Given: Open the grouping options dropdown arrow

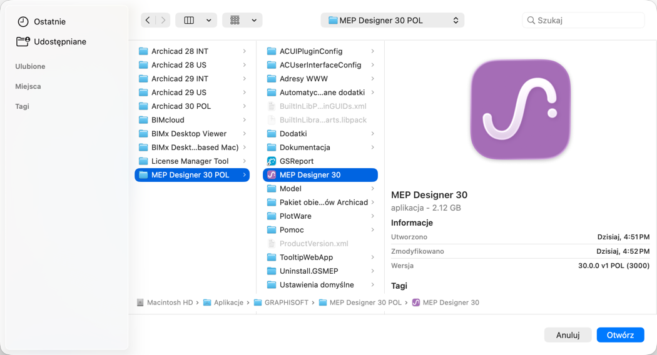Looking at the screenshot, I should 254,20.
